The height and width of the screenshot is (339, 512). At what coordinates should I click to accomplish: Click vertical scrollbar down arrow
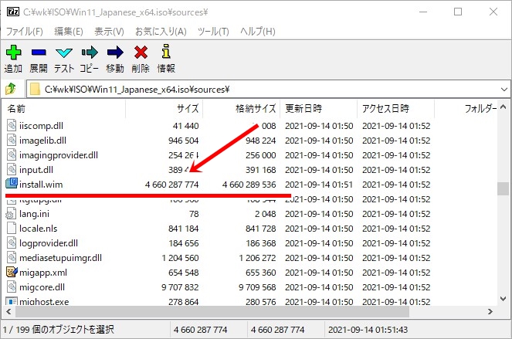pyautogui.click(x=504, y=299)
